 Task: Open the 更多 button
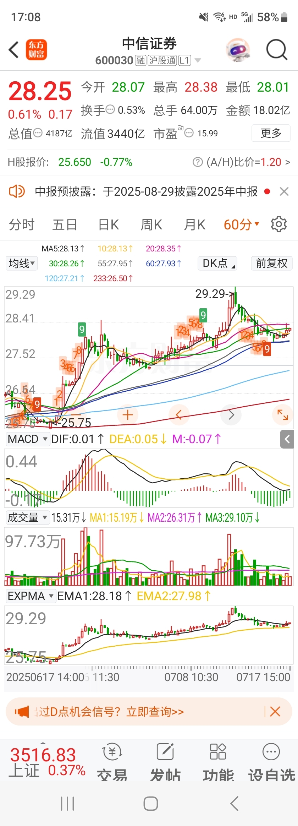coord(271,133)
